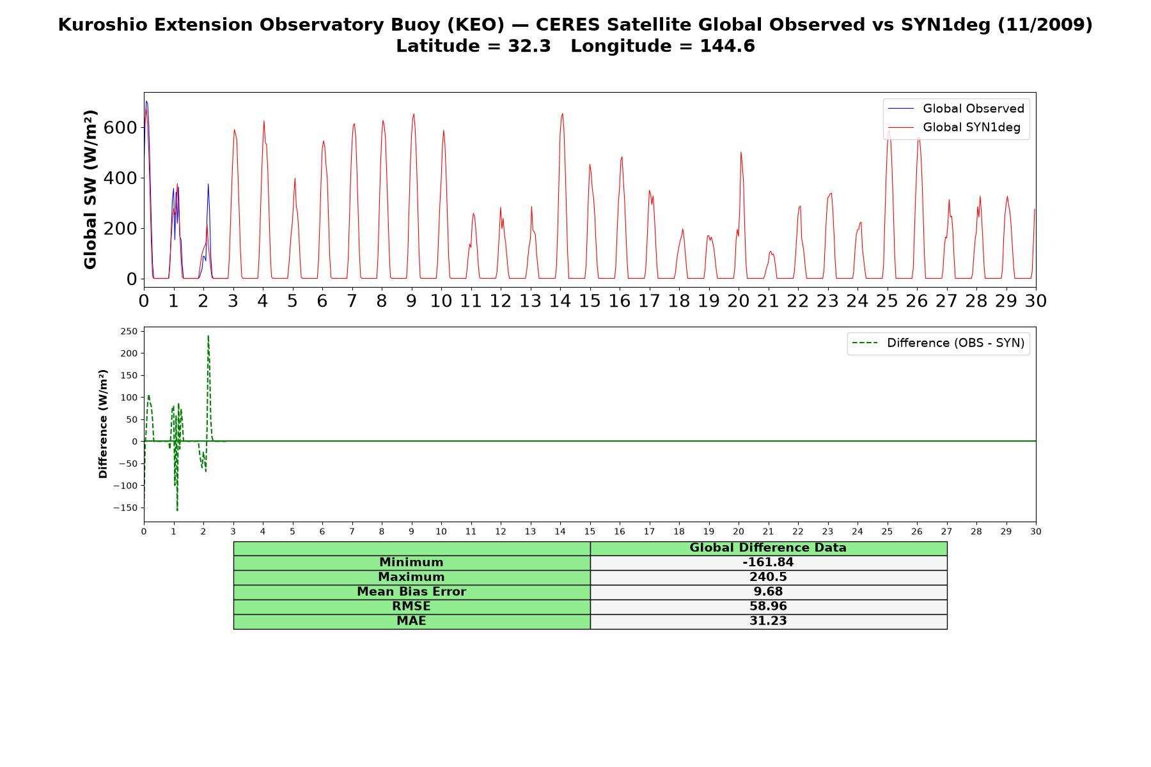Click day 15 tick on lower chart
The image size is (1151, 767).
click(x=590, y=532)
